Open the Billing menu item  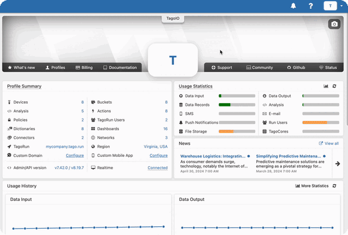tap(84, 68)
